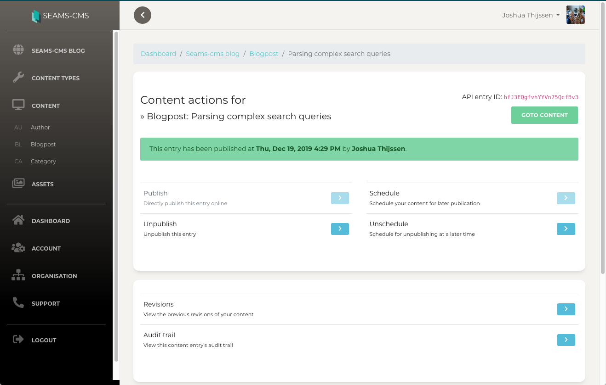Image resolution: width=606 pixels, height=385 pixels.
Task: Click the 'Unschedule' action label
Action: [x=389, y=224]
